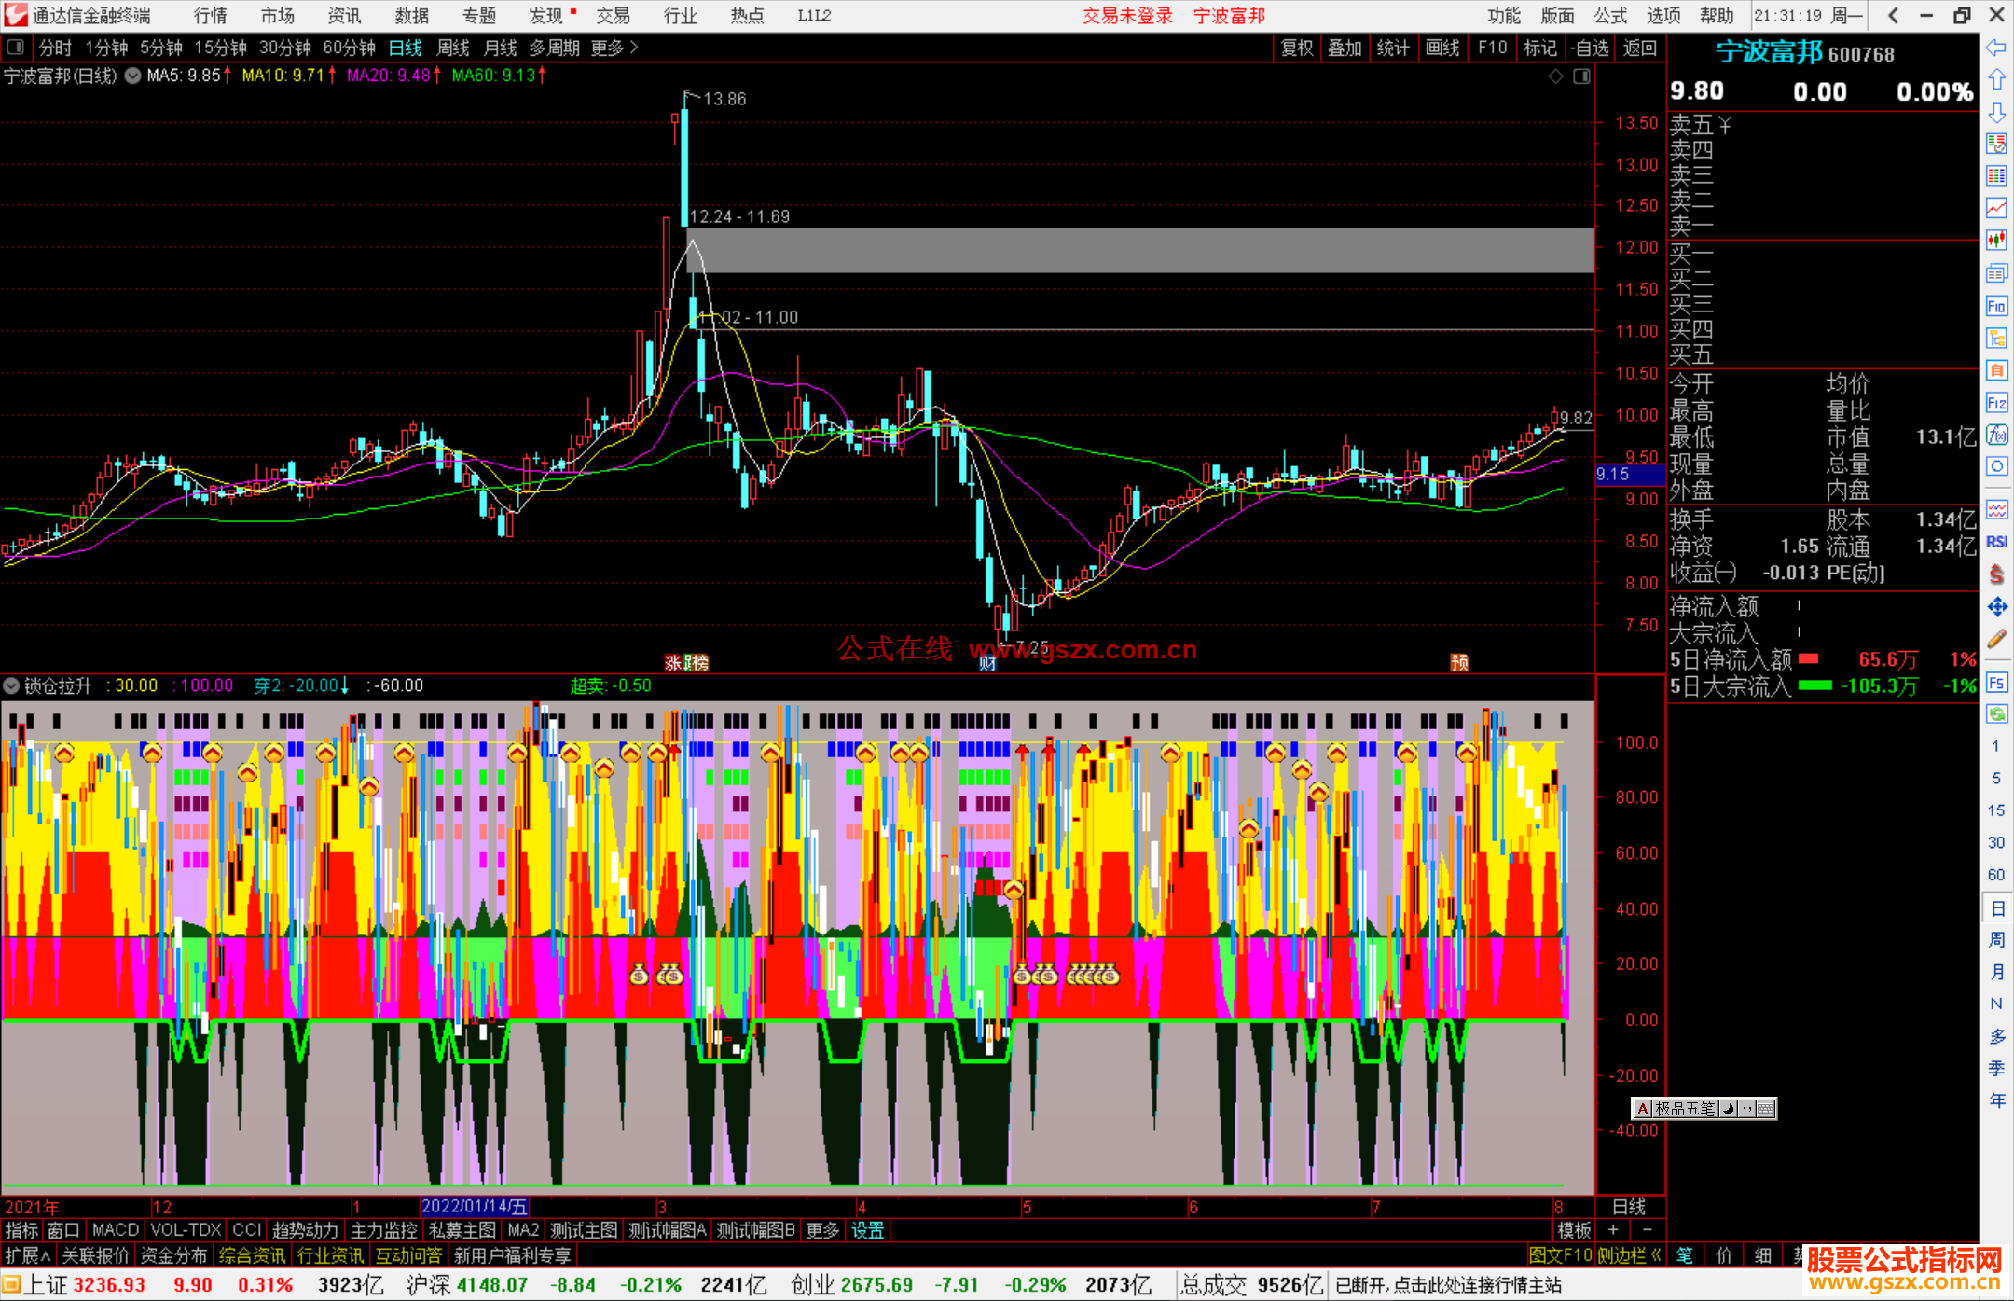Expand the 扩展 panel at bottom left
This screenshot has height=1301, width=2014.
point(28,1255)
